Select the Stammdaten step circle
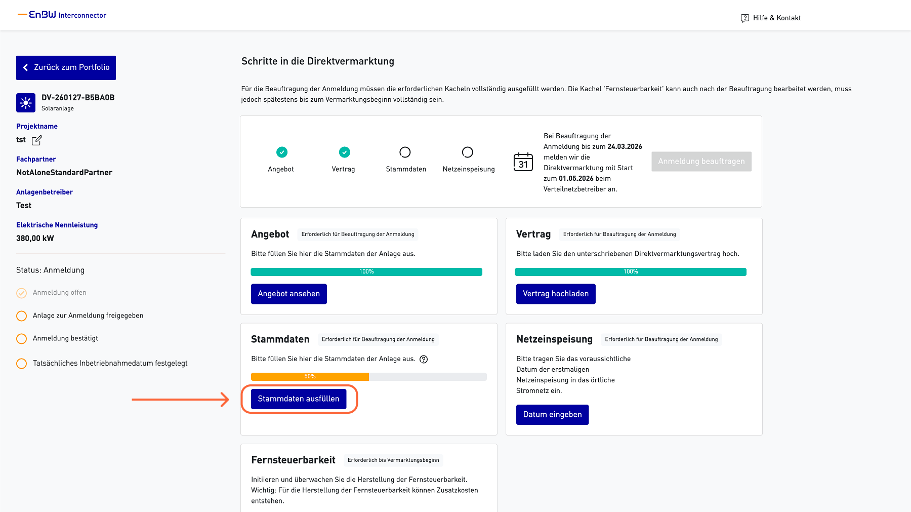The height and width of the screenshot is (512, 911). [405, 152]
